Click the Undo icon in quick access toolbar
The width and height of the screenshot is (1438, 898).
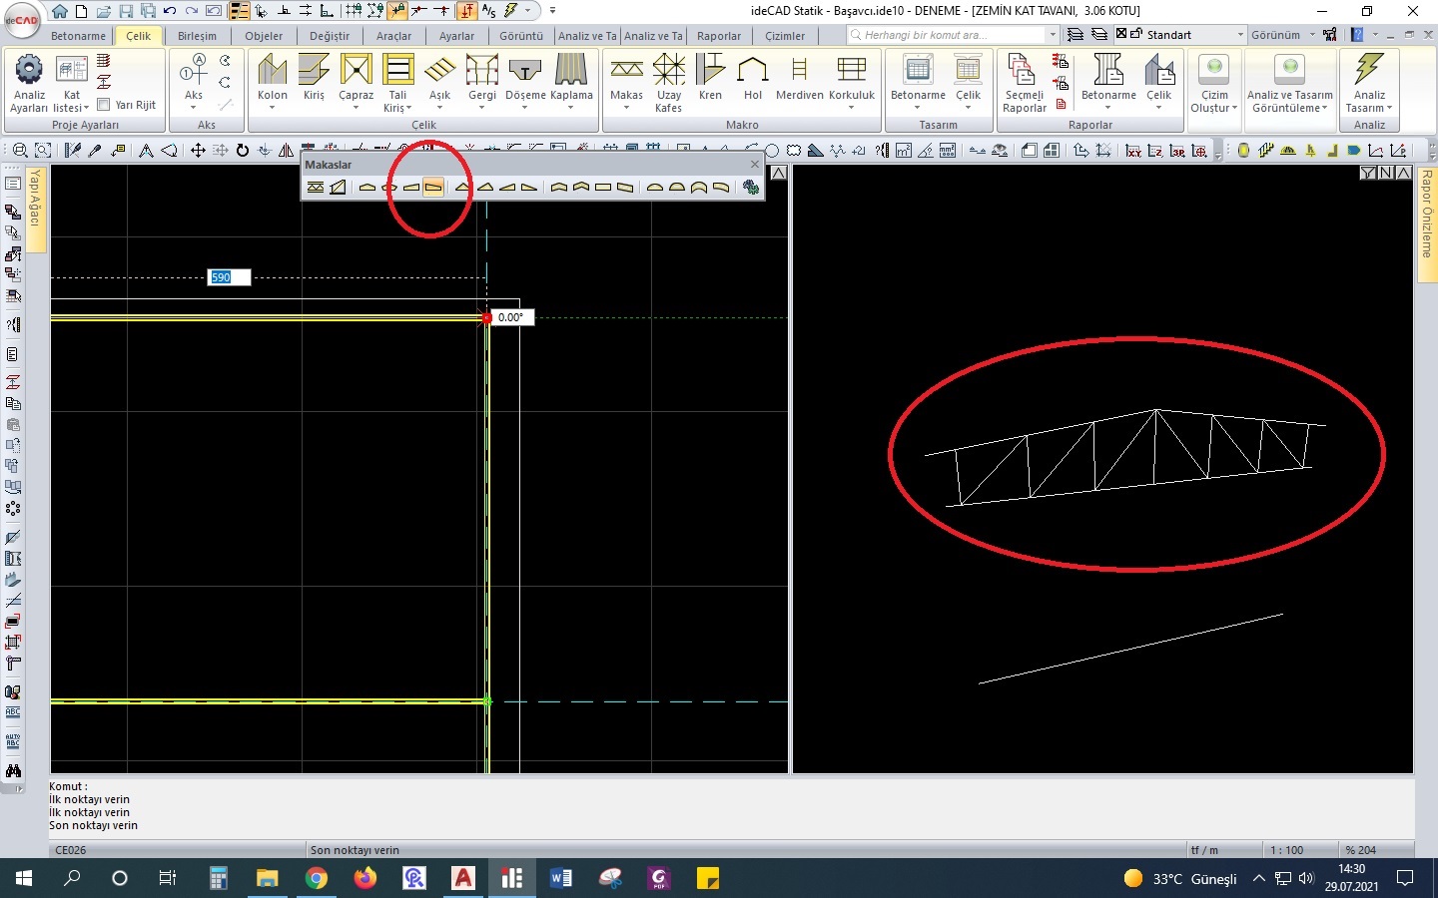pos(170,11)
